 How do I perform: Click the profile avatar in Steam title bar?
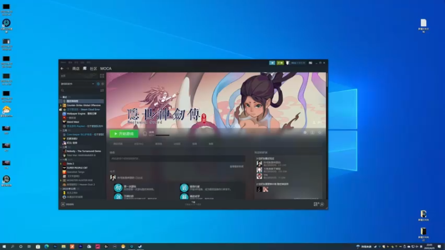[287, 63]
